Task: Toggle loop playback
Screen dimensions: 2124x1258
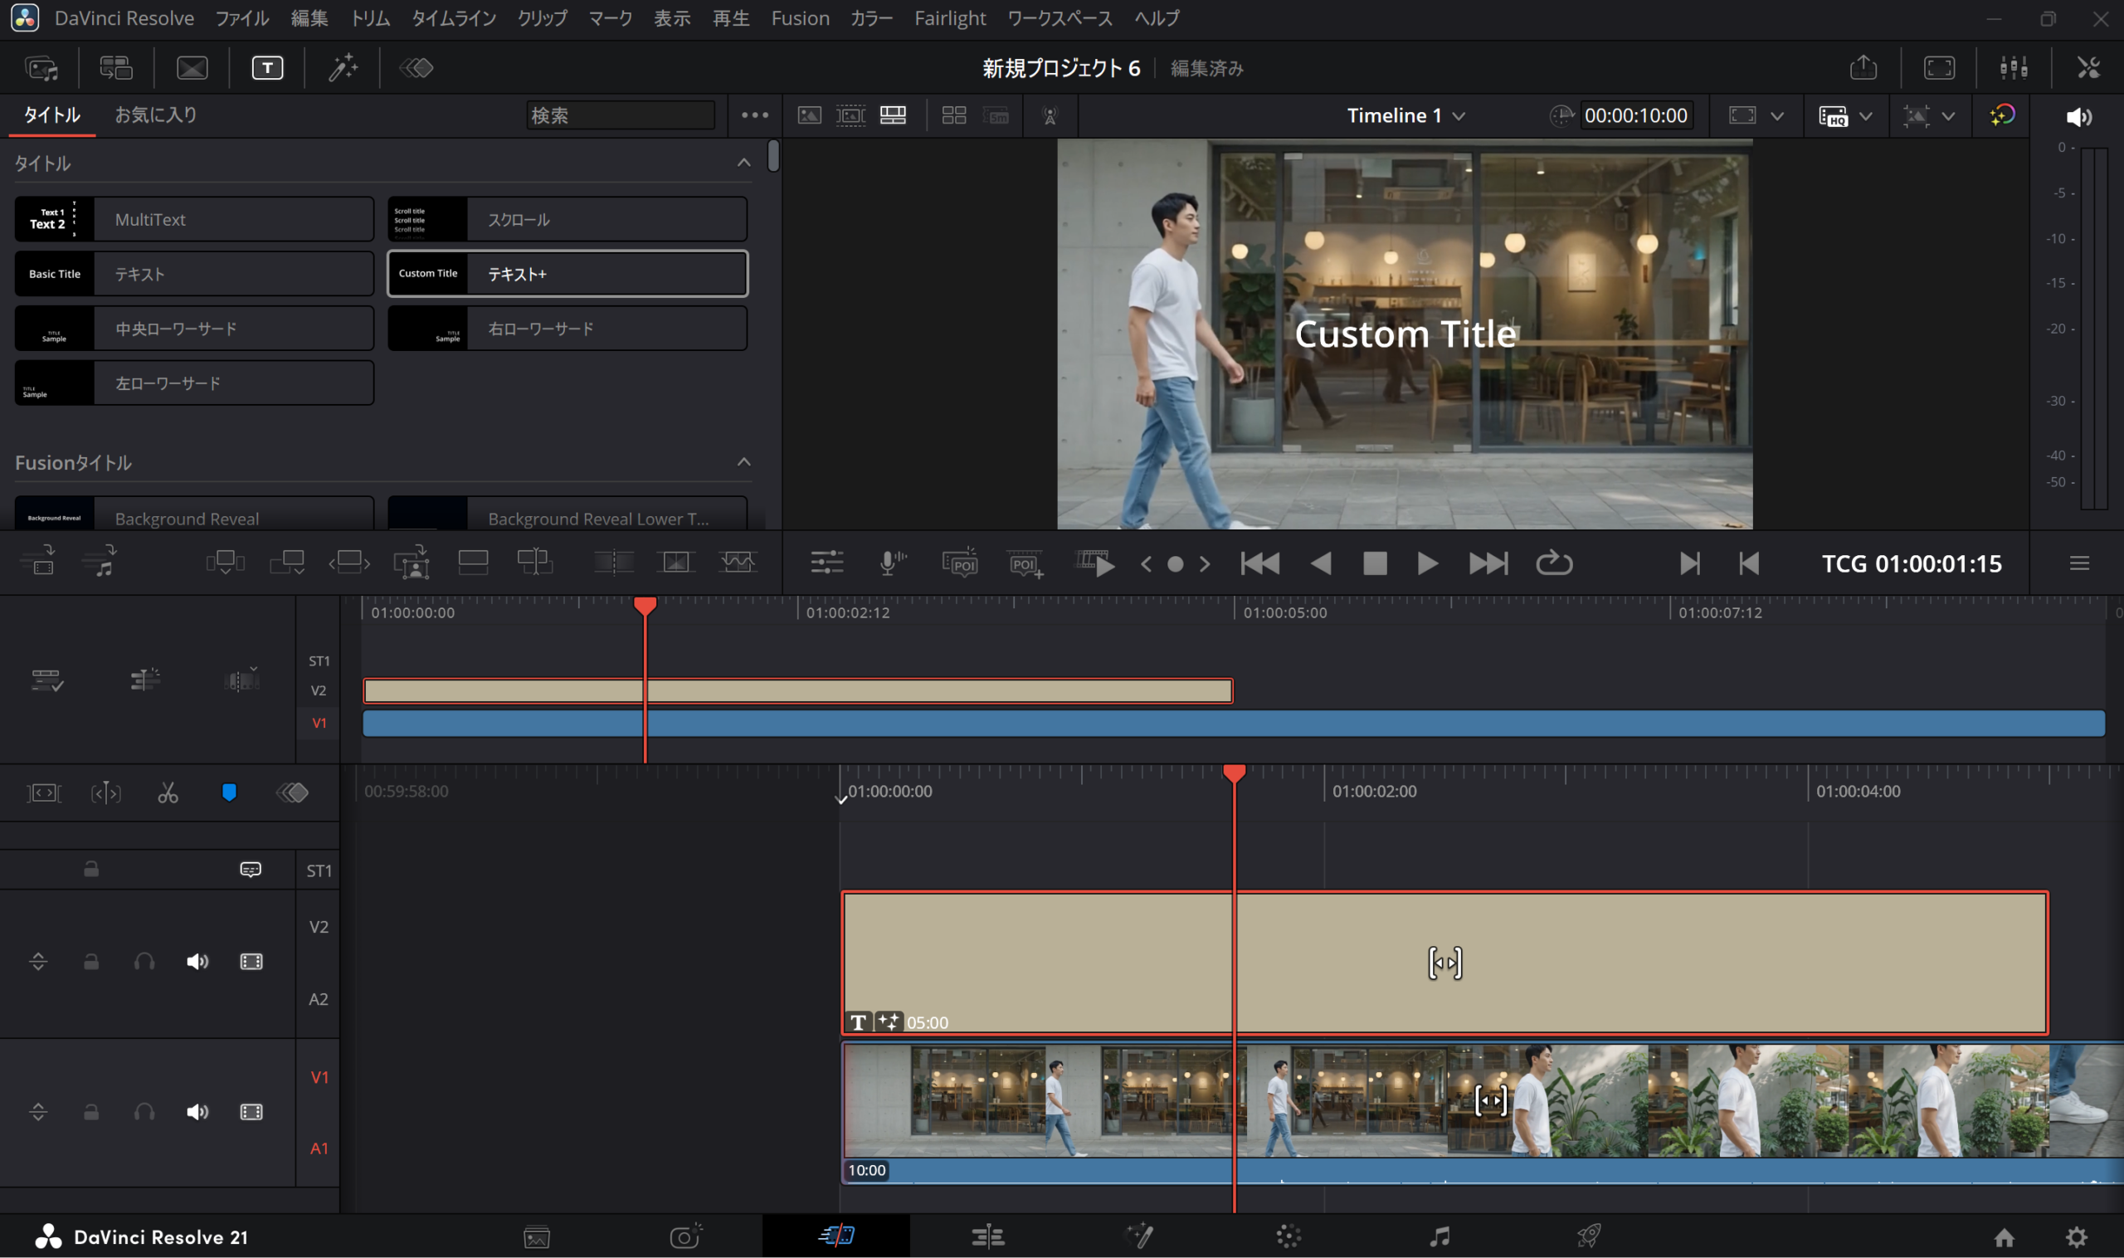Action: tap(1553, 563)
